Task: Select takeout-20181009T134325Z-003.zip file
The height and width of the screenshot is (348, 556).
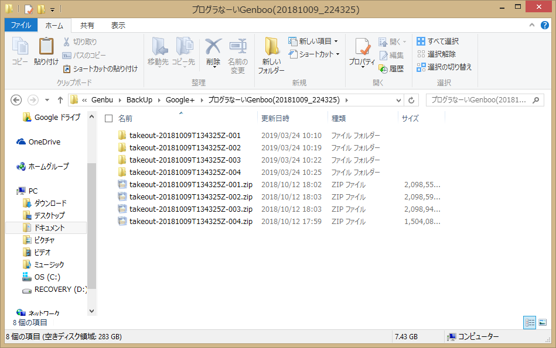Action: [190, 209]
